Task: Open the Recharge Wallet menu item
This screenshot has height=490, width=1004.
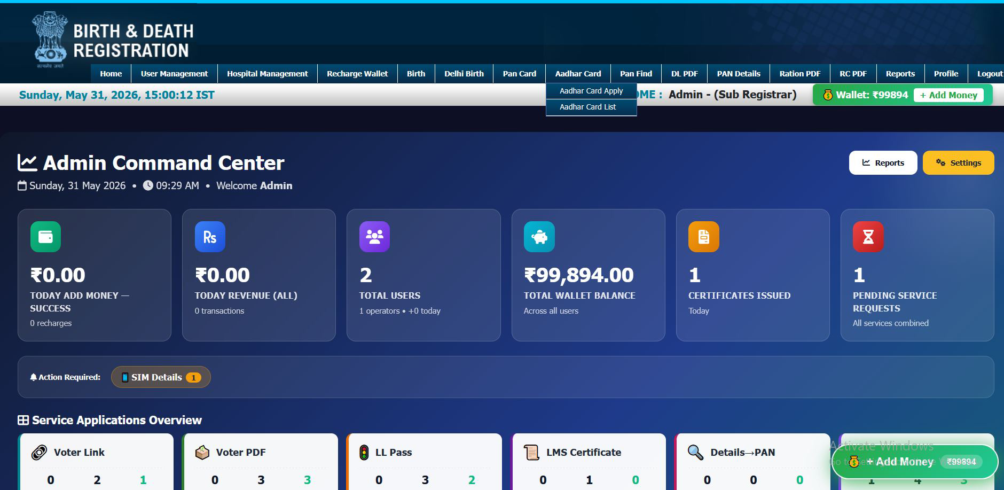Action: 357,74
